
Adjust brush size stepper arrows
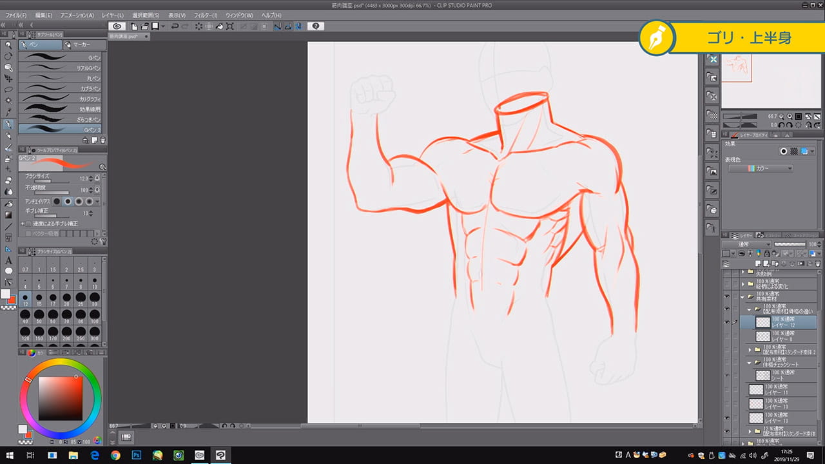91,178
